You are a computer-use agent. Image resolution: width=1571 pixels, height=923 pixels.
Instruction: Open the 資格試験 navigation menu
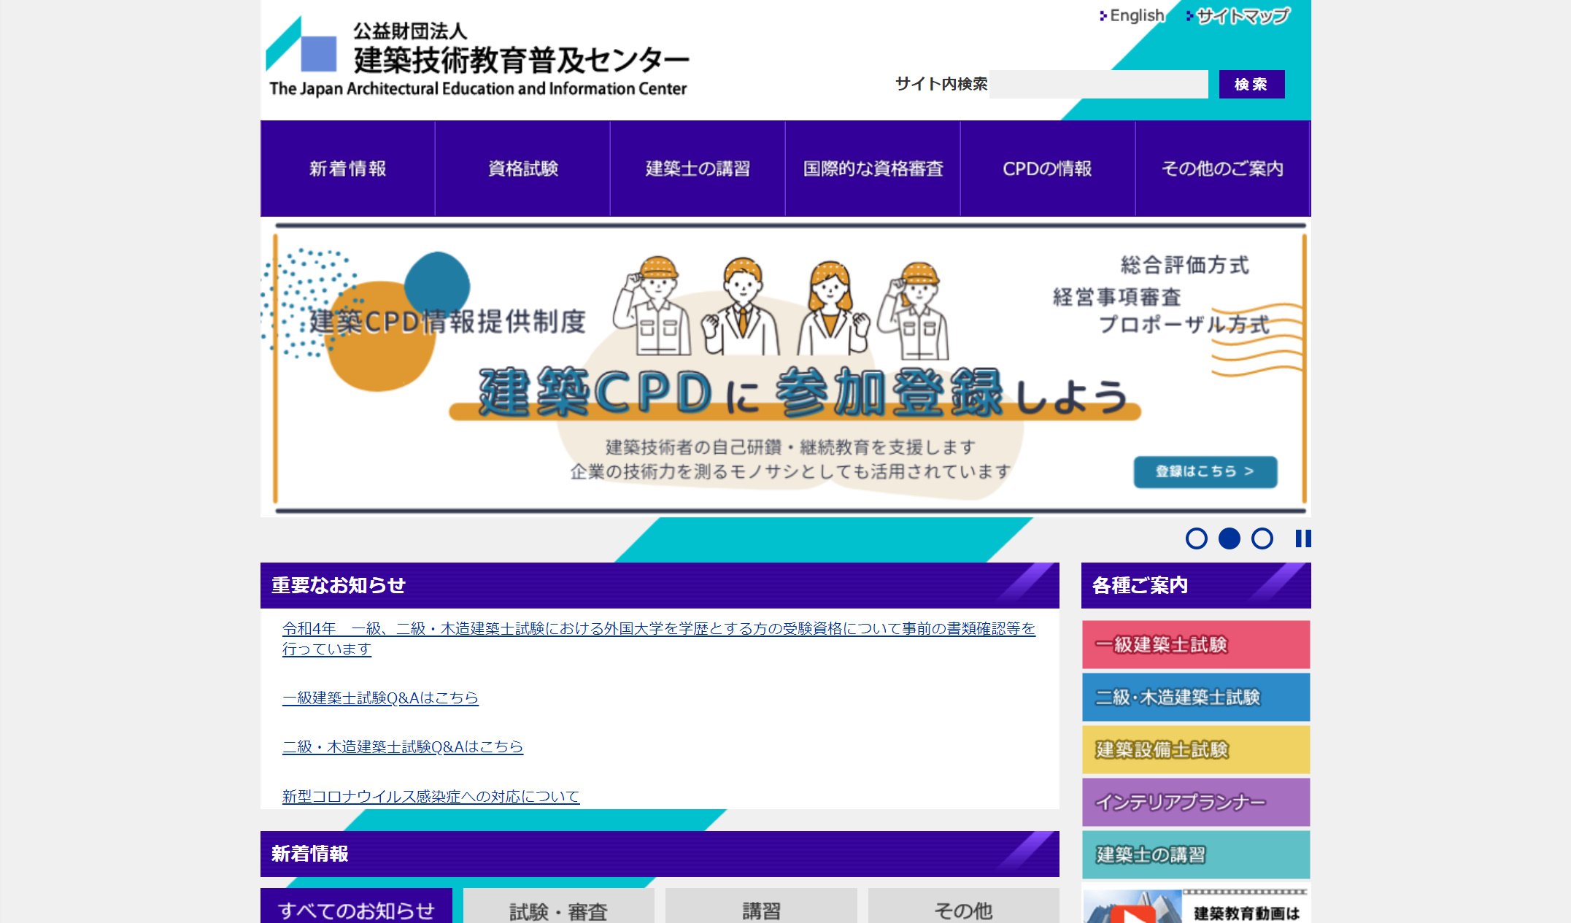[522, 169]
